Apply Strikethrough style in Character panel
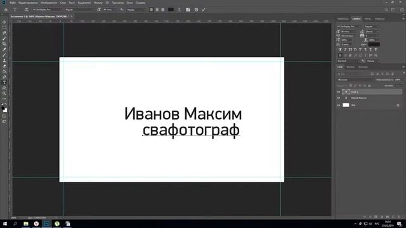This screenshot has height=228, width=406. click(x=376, y=49)
